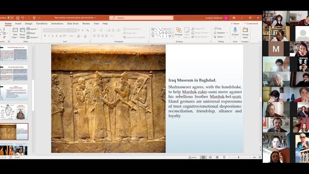
Task: Open the Insert ribbon tab
Action: [x=18, y=24]
